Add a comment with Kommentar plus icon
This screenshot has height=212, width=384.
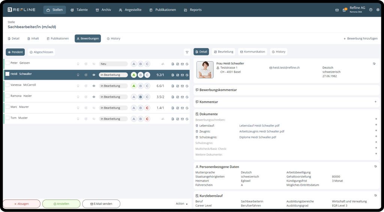coord(375,102)
